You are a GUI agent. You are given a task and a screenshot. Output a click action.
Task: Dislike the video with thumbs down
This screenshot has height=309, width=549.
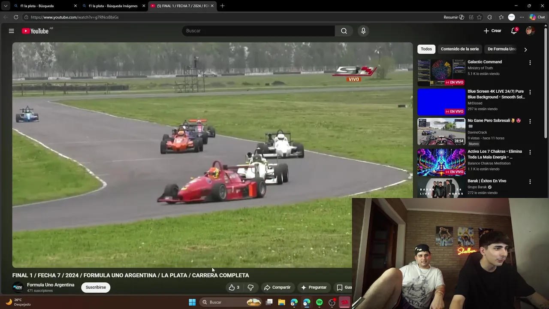(x=251, y=288)
